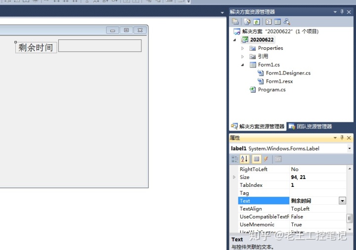This screenshot has height=250, width=356.
Task: Click Show All Files toolbar icon
Action: pyautogui.click(x=247, y=22)
